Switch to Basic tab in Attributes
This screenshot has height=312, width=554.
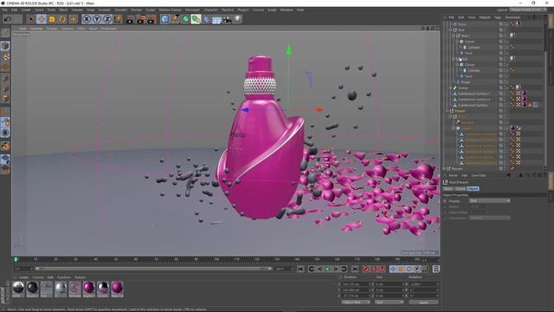[x=448, y=189]
